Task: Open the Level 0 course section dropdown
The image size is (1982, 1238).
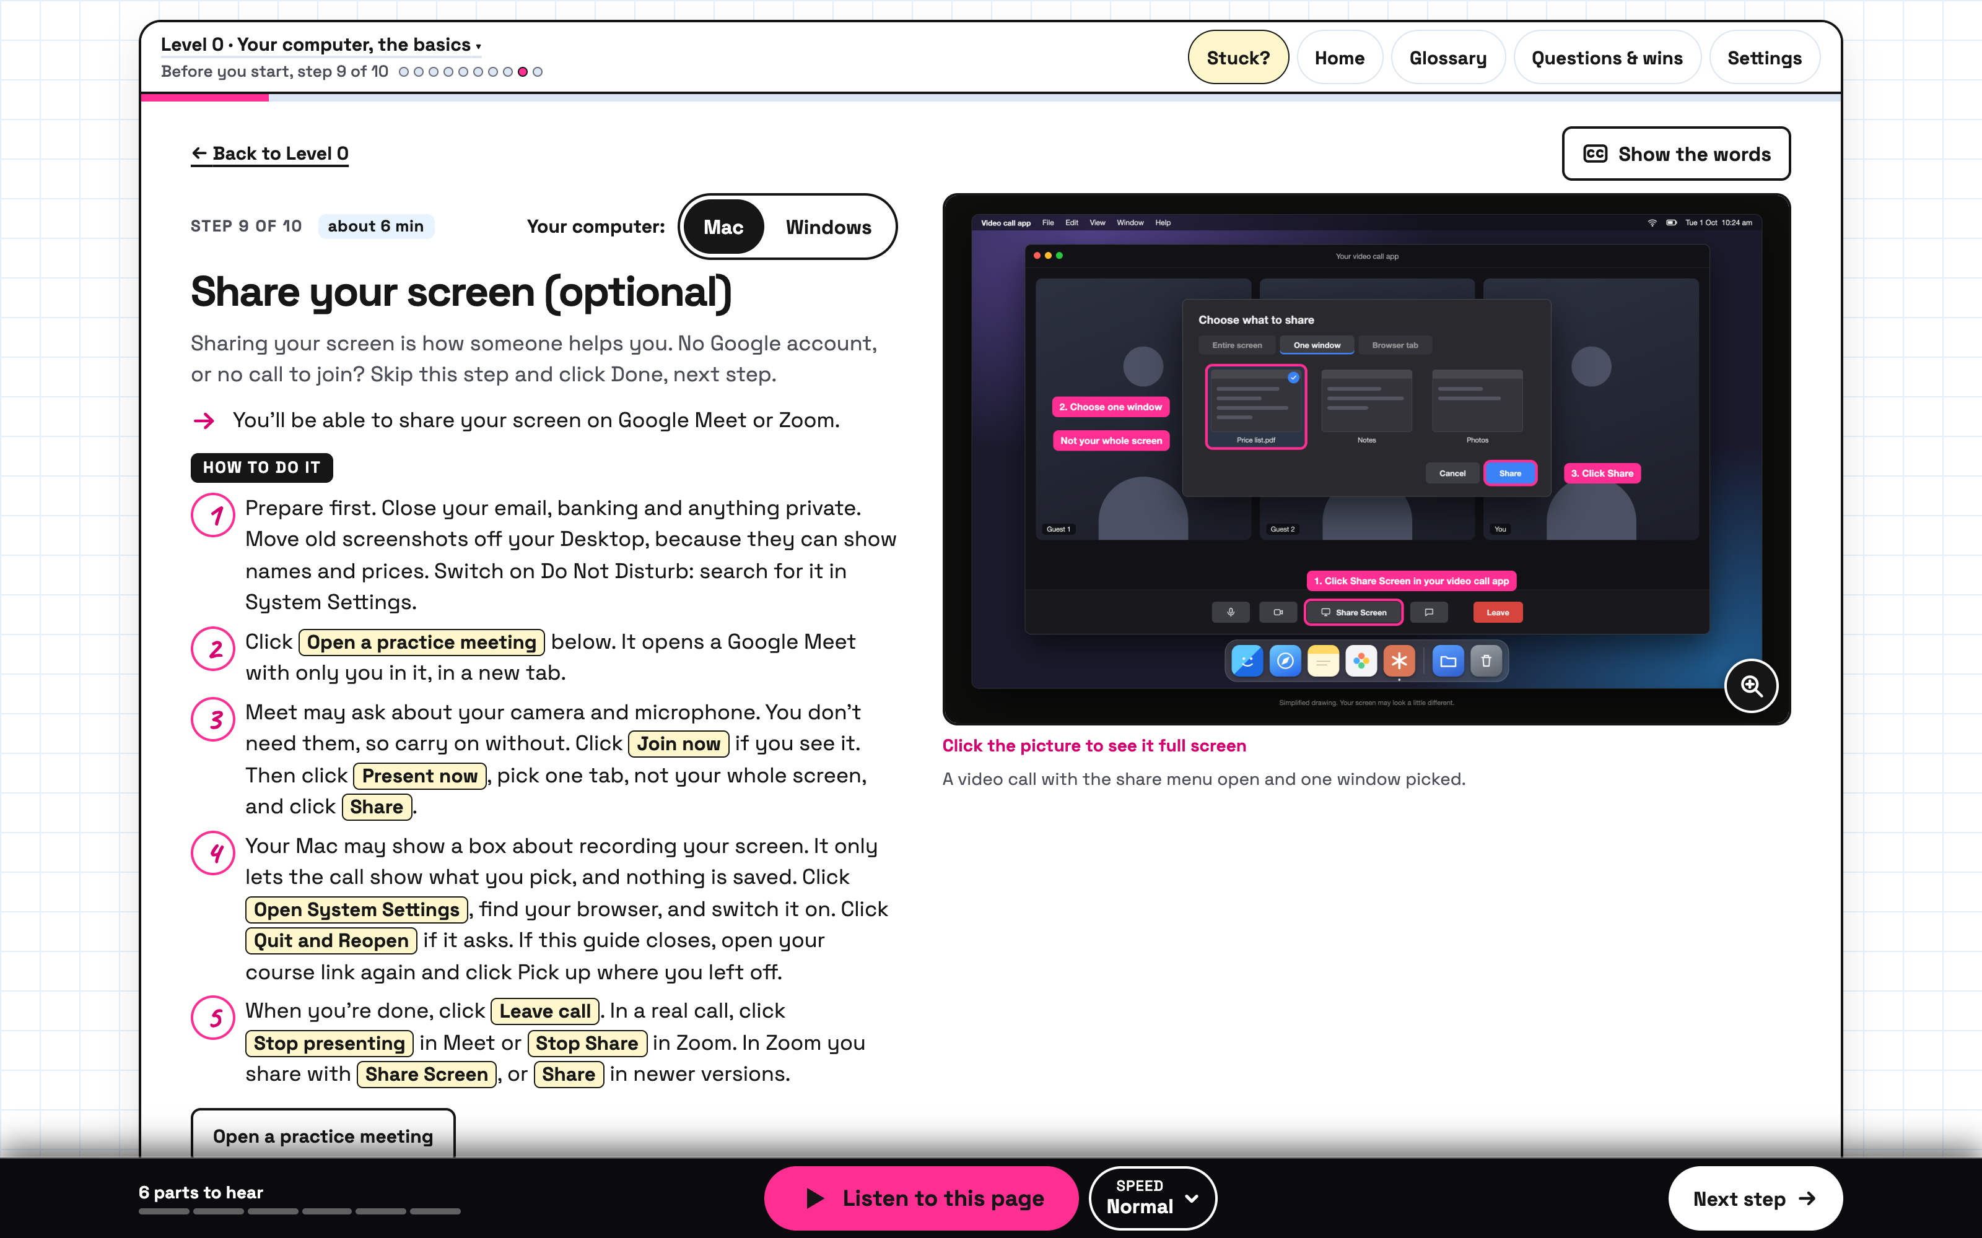Action: click(320, 45)
